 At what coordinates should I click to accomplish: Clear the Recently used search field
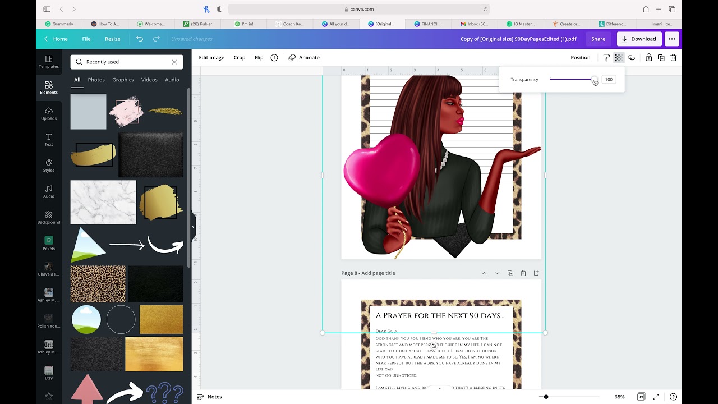174,62
